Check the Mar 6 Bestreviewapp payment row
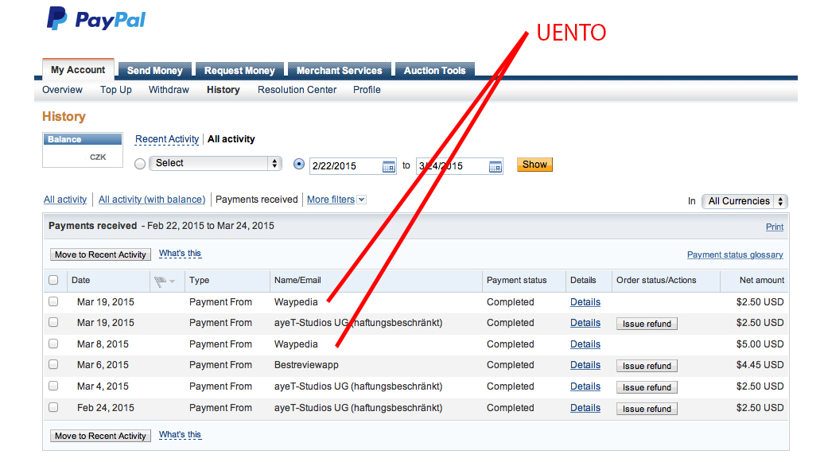824x462 pixels. pos(53,364)
